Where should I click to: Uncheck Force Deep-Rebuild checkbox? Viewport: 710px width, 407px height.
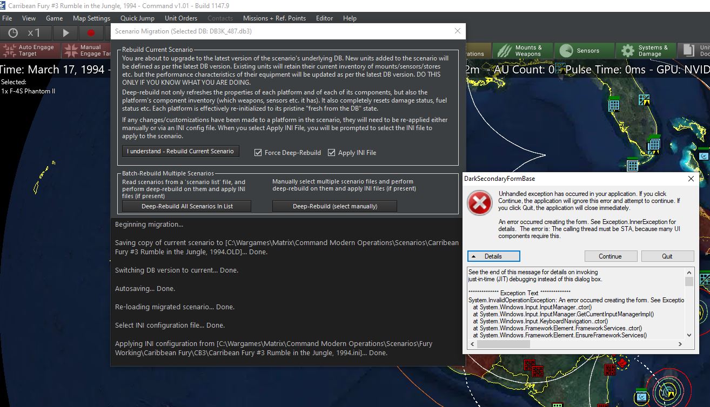(x=258, y=153)
